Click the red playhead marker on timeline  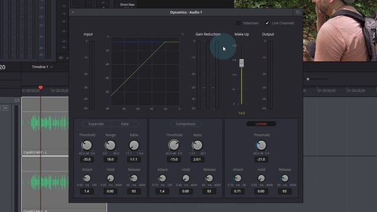pyautogui.click(x=41, y=88)
